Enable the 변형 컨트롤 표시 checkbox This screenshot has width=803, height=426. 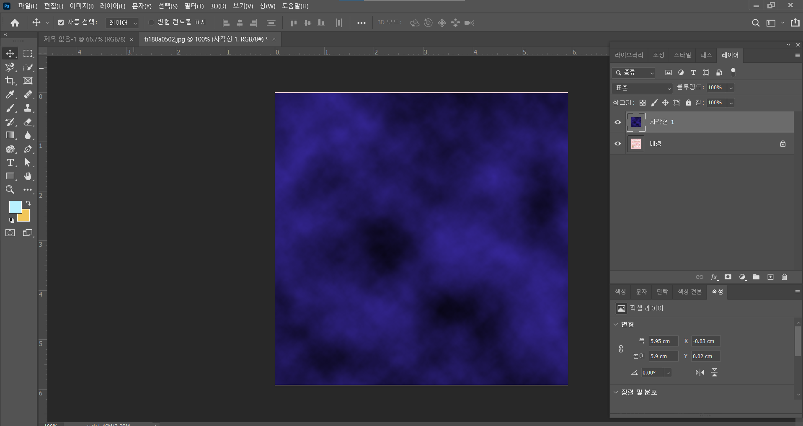coord(151,23)
